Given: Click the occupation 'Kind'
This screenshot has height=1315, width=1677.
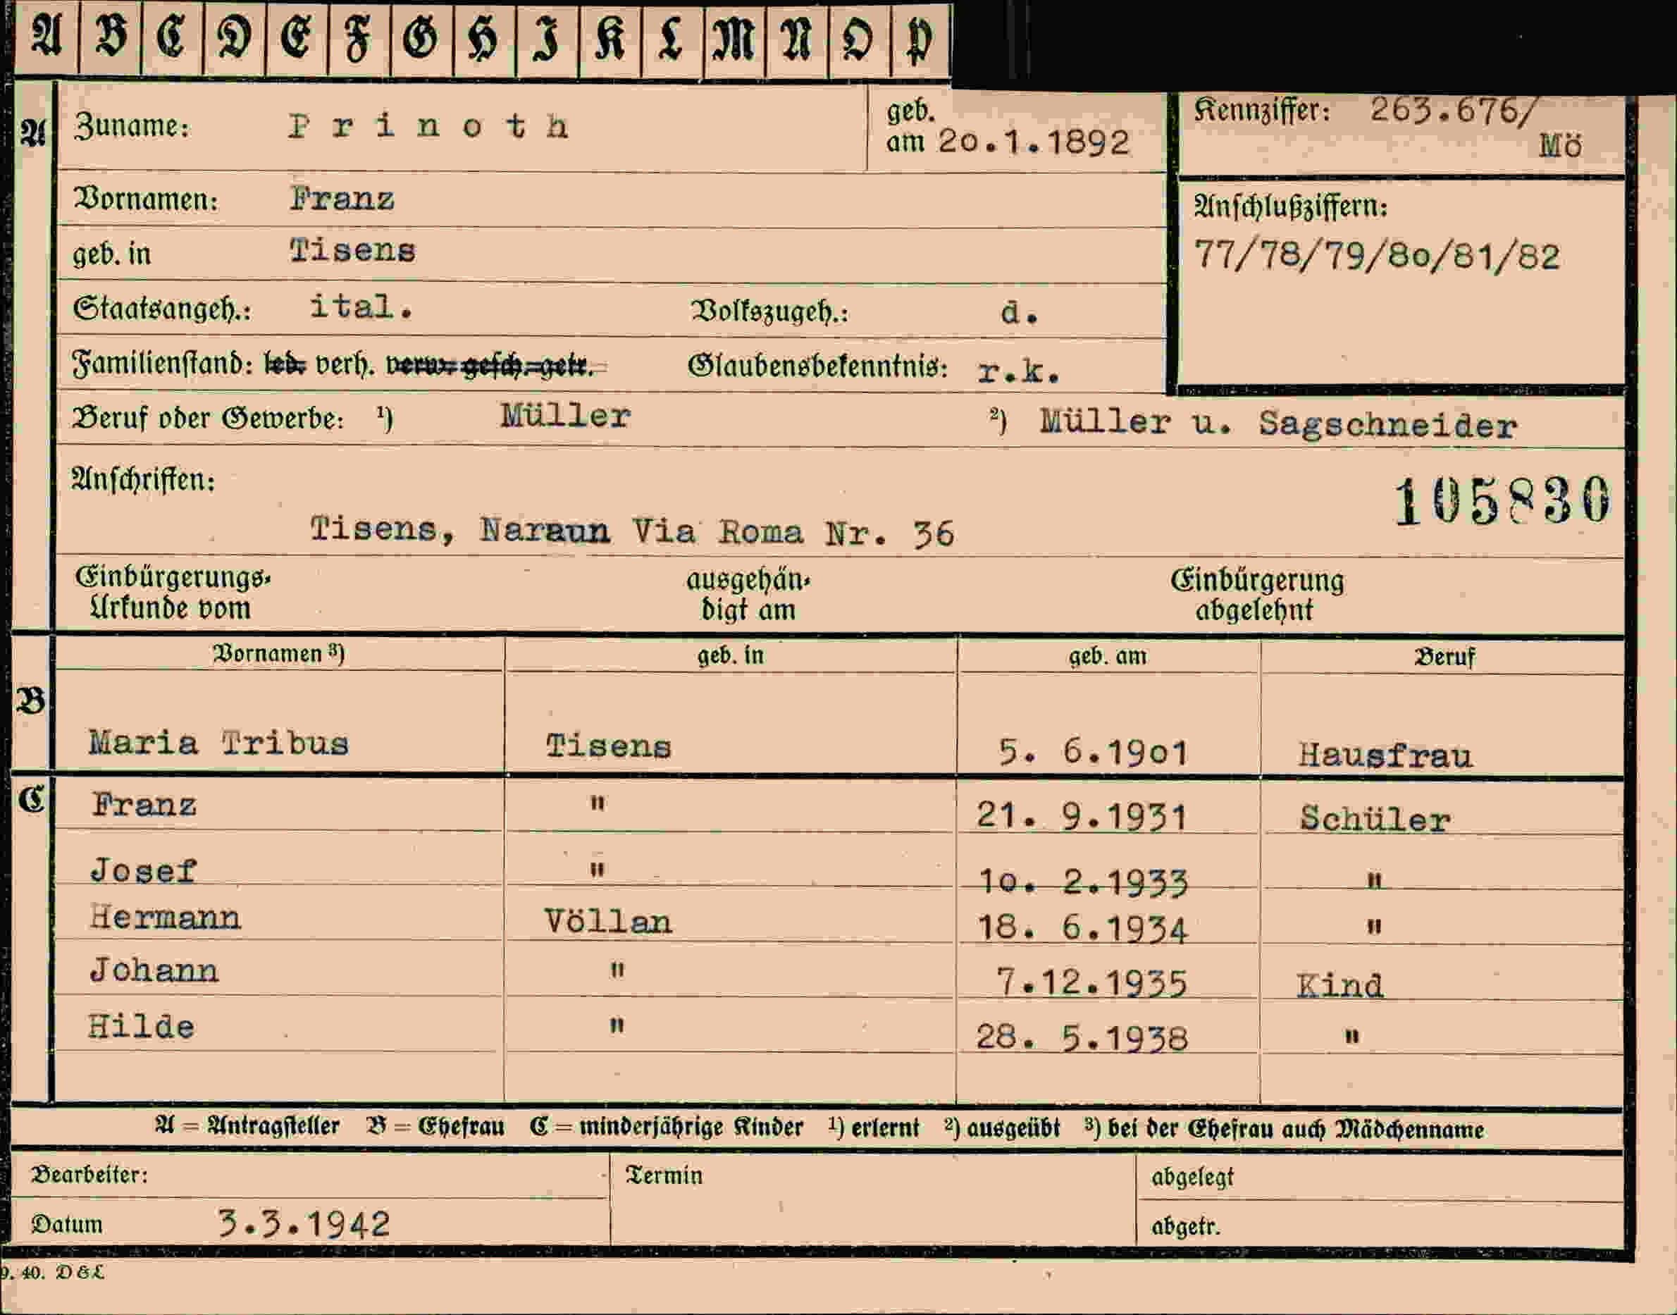Looking at the screenshot, I should (x=1339, y=985).
